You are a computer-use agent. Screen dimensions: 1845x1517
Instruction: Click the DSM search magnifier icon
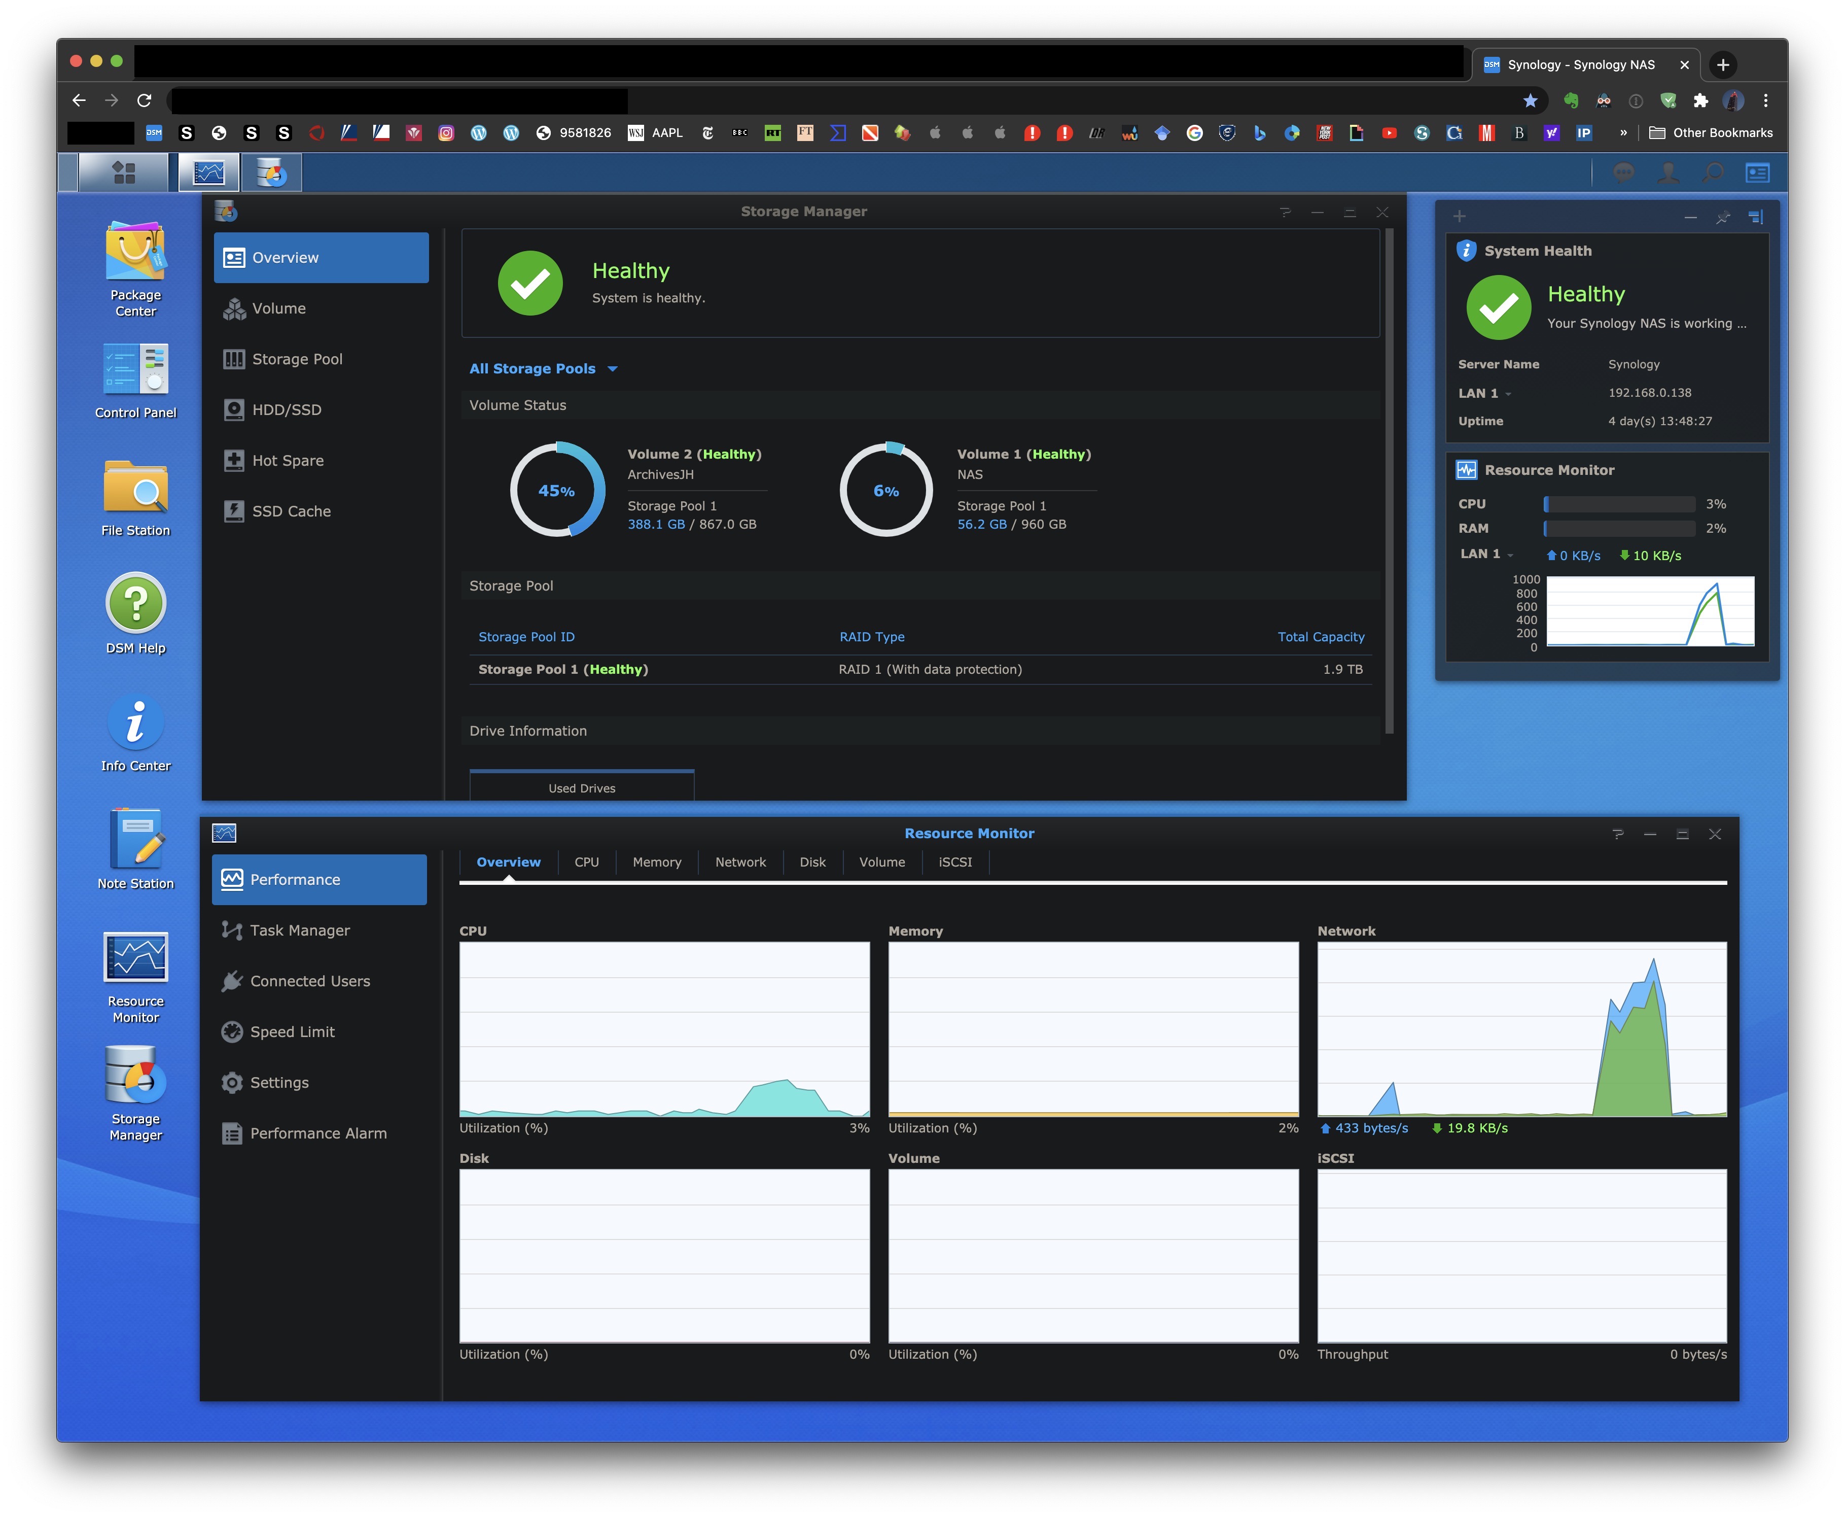(x=1713, y=173)
